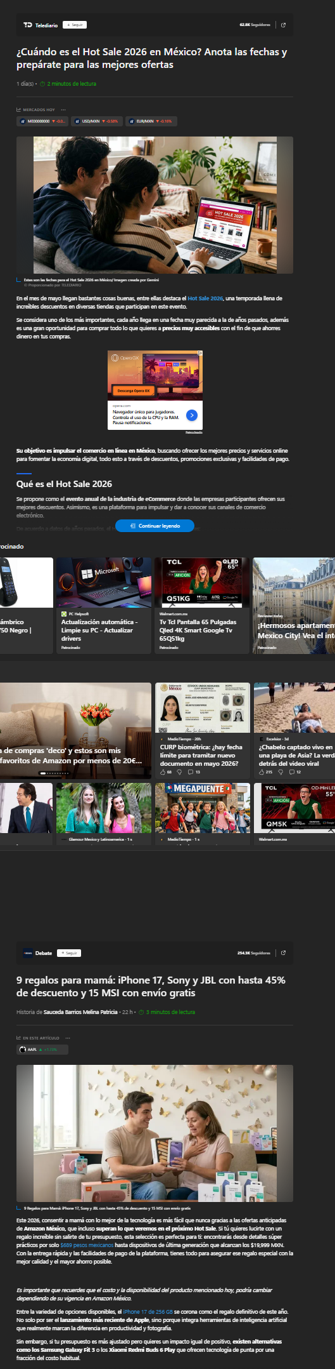Image resolution: width=335 pixels, height=1369 pixels.
Task: Open the 9 regalos para mamá main image
Action: [x=155, y=1133]
